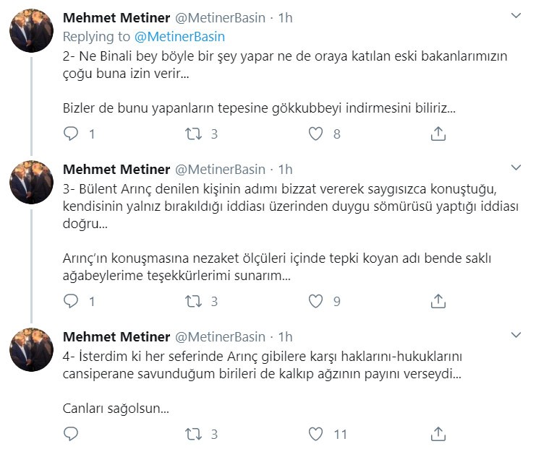Retweet the tweet starting "3- Bülent Arınç"
This screenshot has width=536, height=449.
pos(193,300)
